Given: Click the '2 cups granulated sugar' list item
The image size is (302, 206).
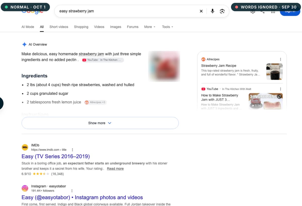Looking at the screenshot, I should tap(48, 93).
